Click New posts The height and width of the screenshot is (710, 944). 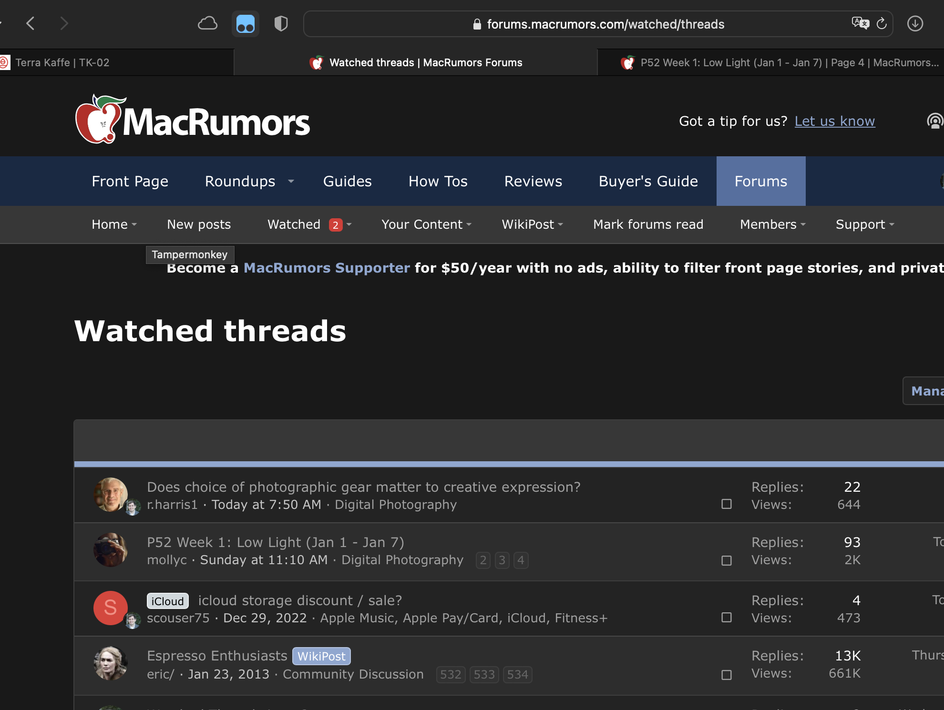[x=199, y=224]
